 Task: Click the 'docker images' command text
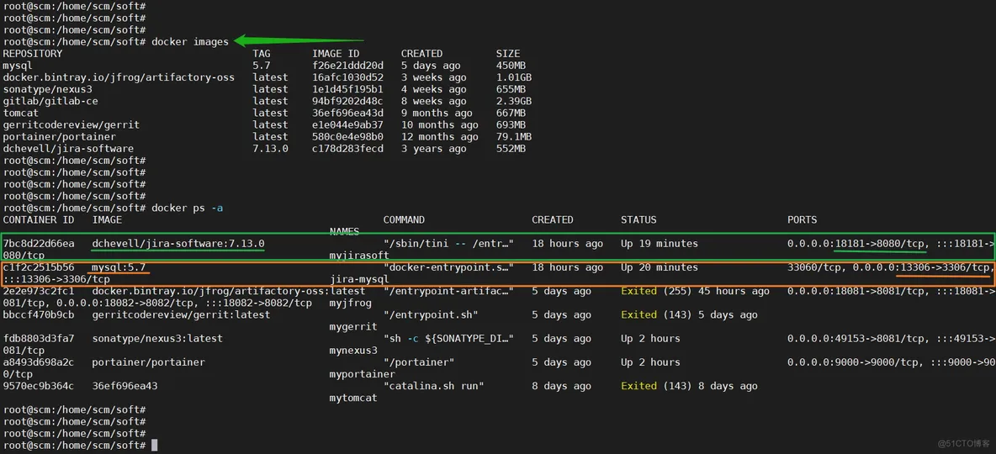190,42
